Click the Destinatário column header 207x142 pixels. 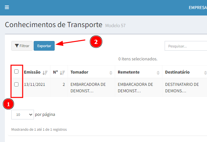pyautogui.click(x=177, y=72)
